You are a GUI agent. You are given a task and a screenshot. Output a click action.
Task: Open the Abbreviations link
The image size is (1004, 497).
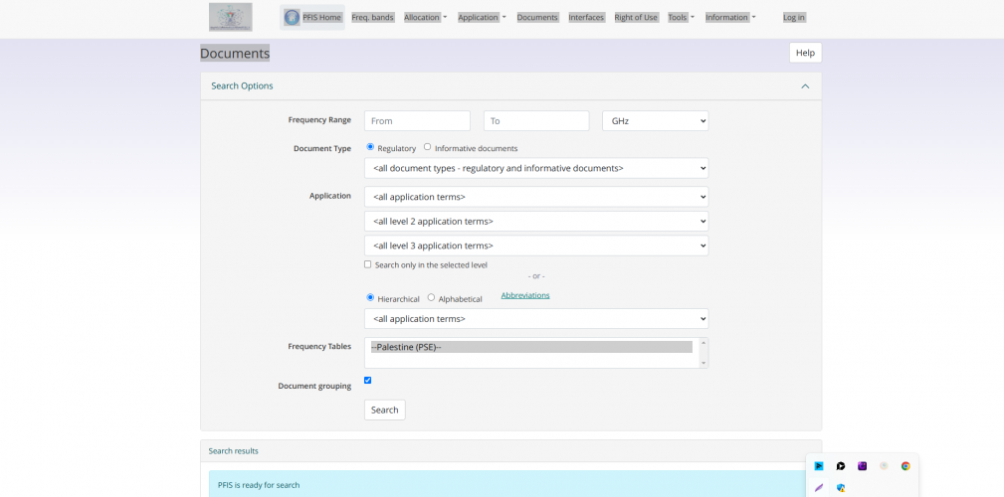click(525, 295)
